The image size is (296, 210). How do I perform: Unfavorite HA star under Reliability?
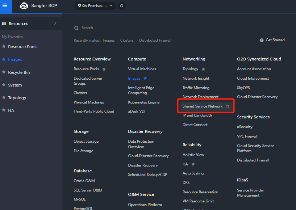point(193,164)
